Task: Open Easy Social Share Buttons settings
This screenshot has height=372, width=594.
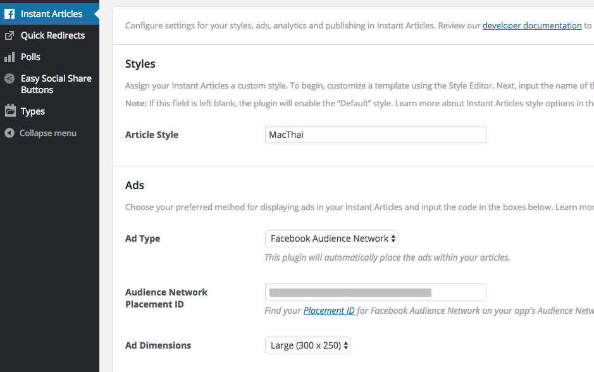Action: click(56, 84)
